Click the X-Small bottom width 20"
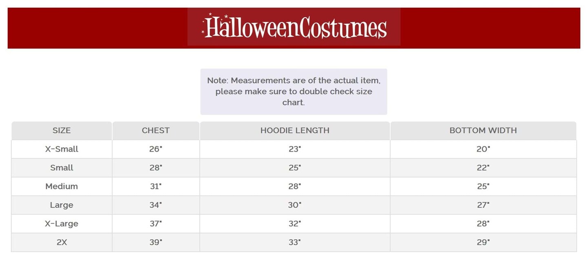 pyautogui.click(x=483, y=149)
